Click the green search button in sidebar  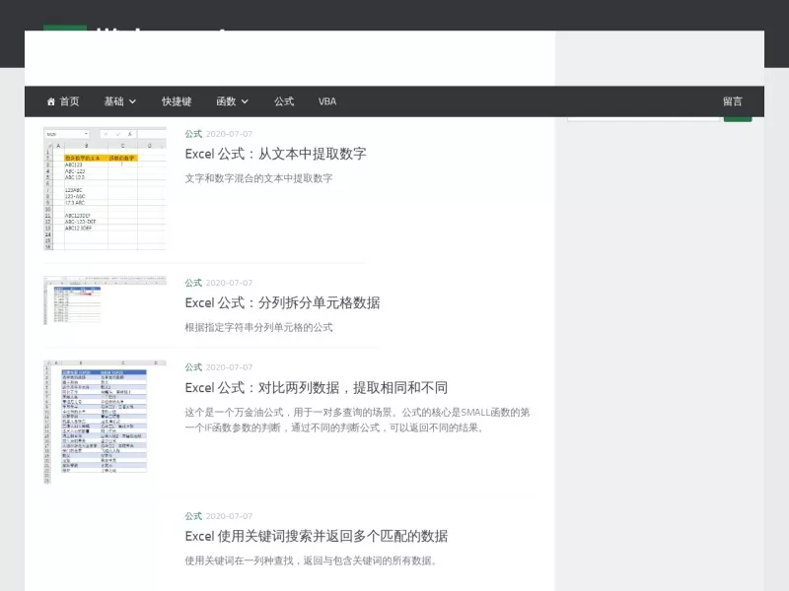(x=738, y=119)
